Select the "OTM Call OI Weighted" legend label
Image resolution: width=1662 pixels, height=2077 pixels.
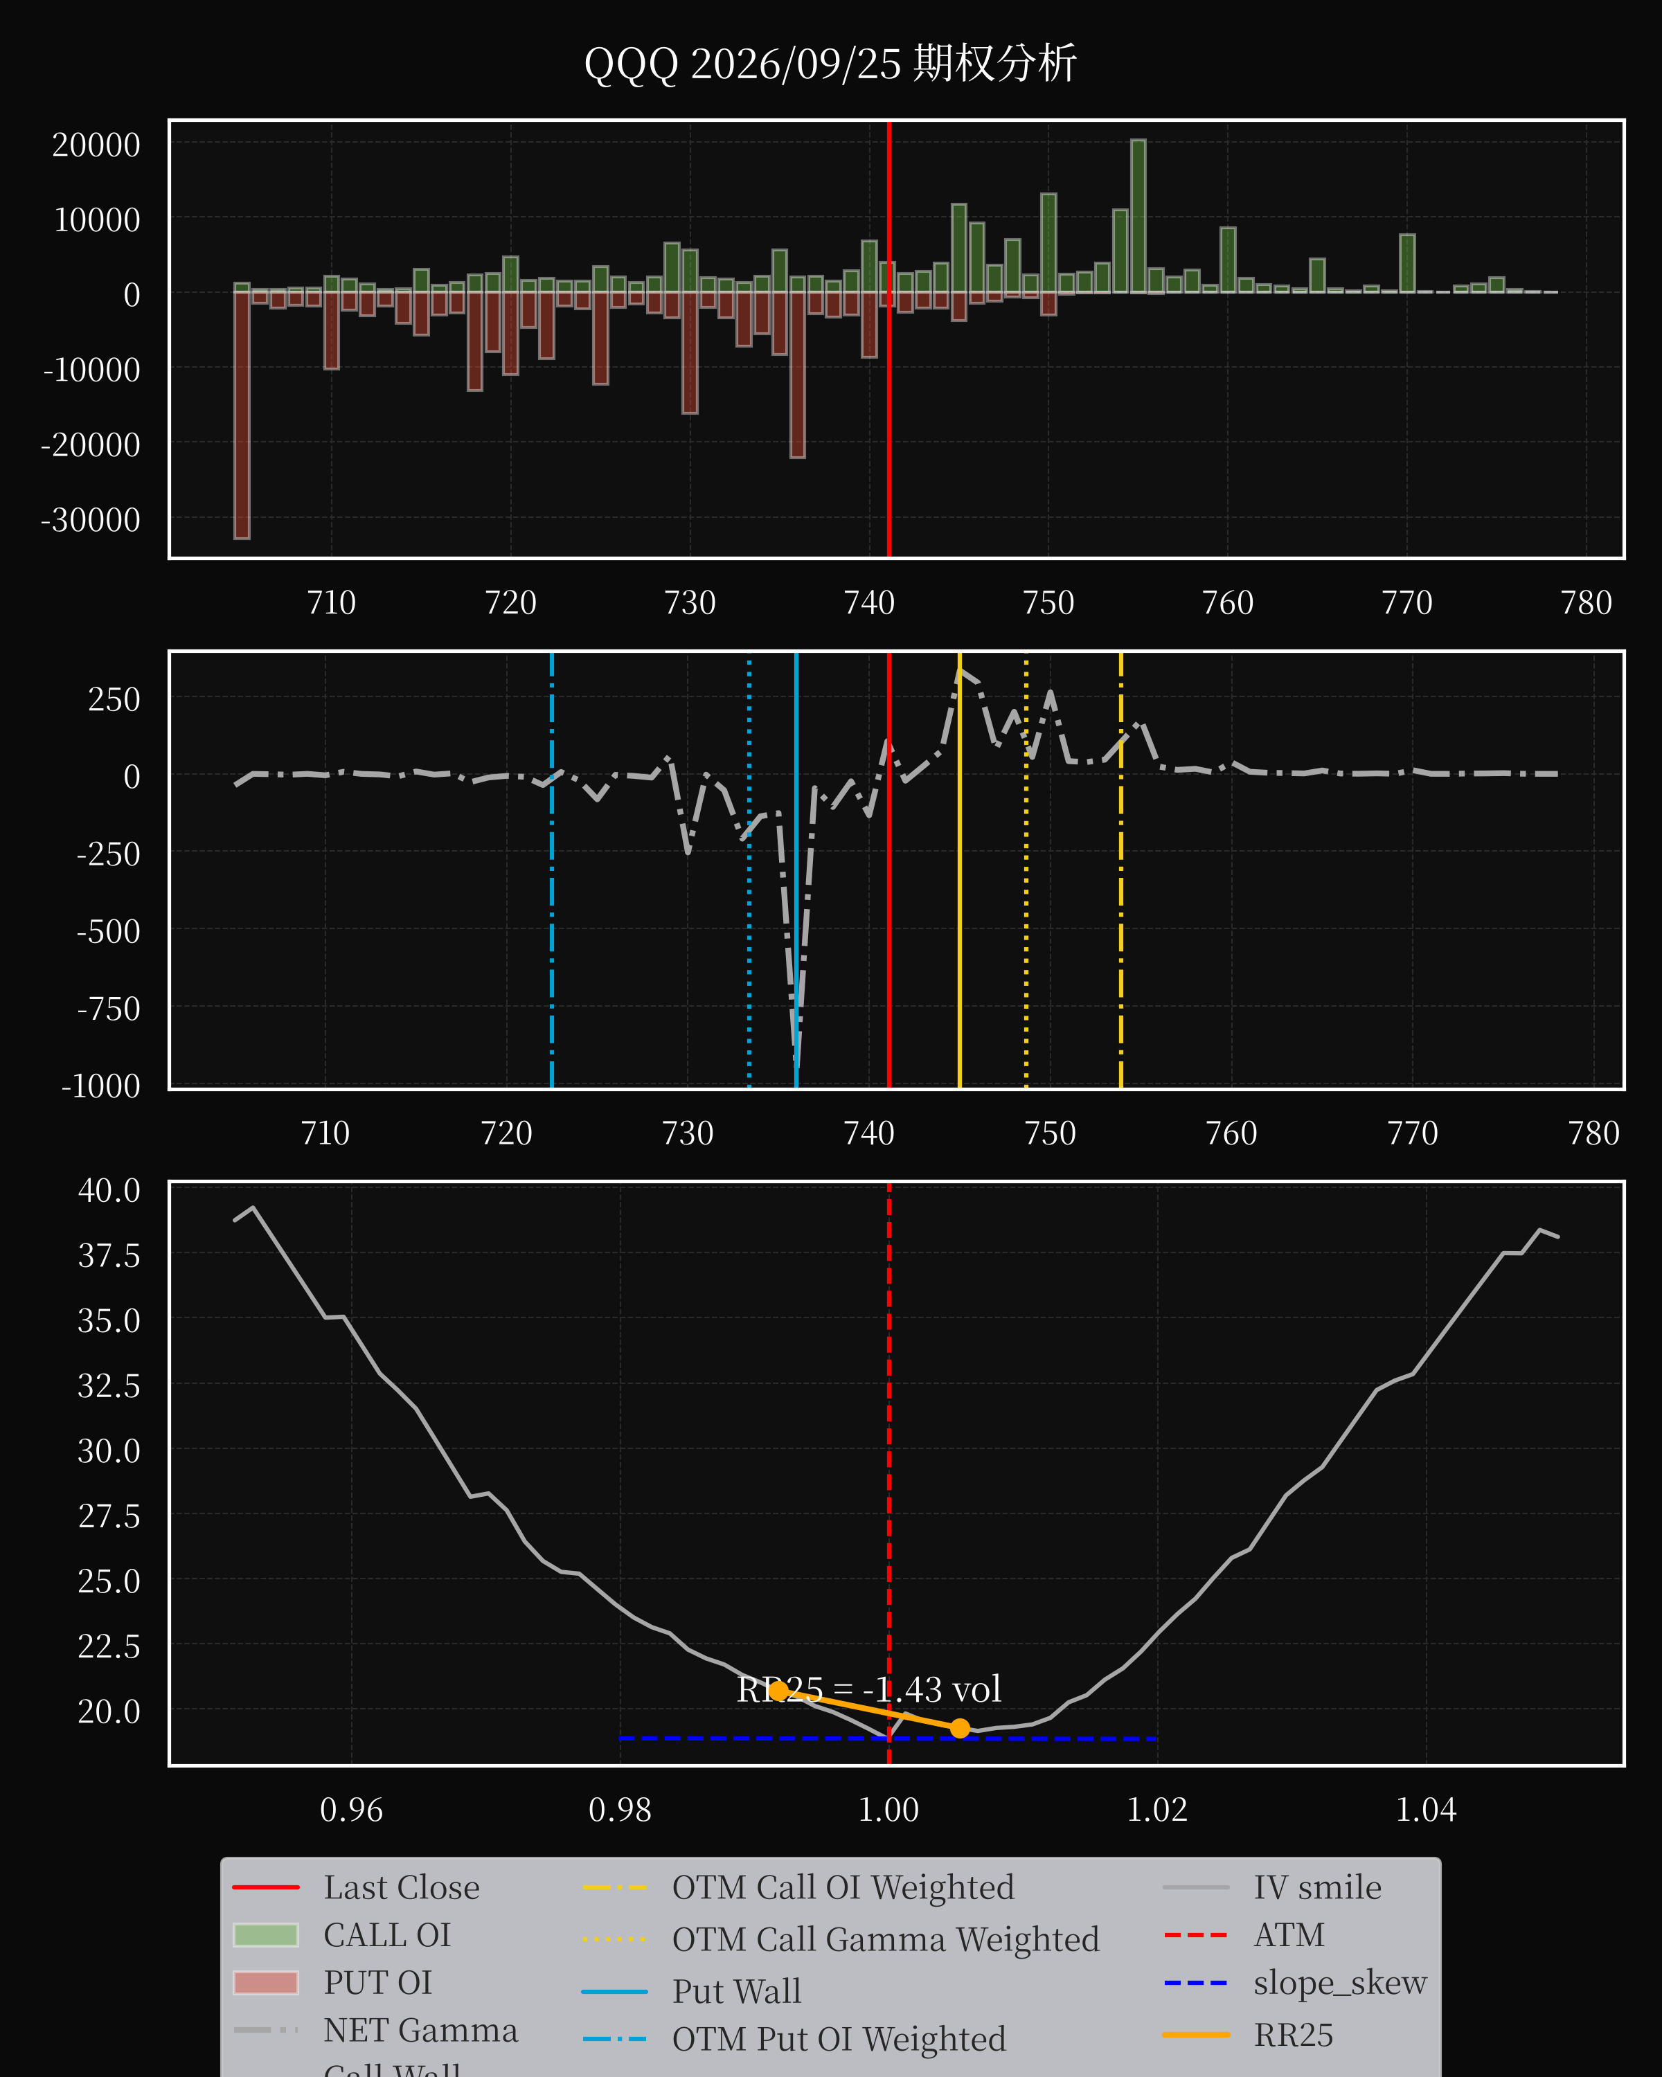(x=843, y=1887)
